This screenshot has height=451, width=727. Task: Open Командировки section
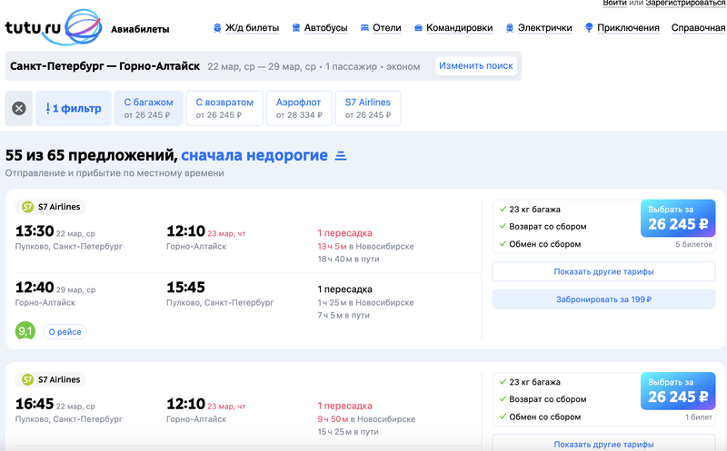tap(460, 28)
